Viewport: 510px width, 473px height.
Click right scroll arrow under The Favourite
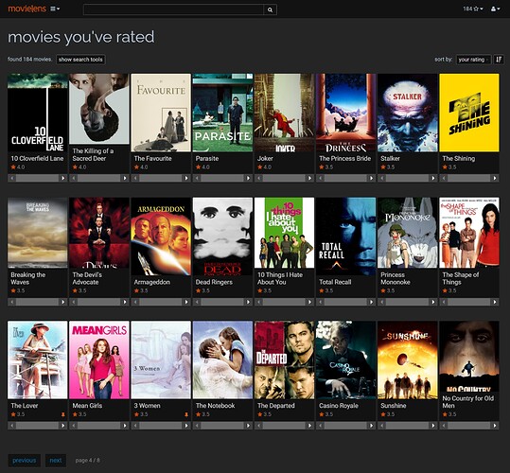pos(186,178)
